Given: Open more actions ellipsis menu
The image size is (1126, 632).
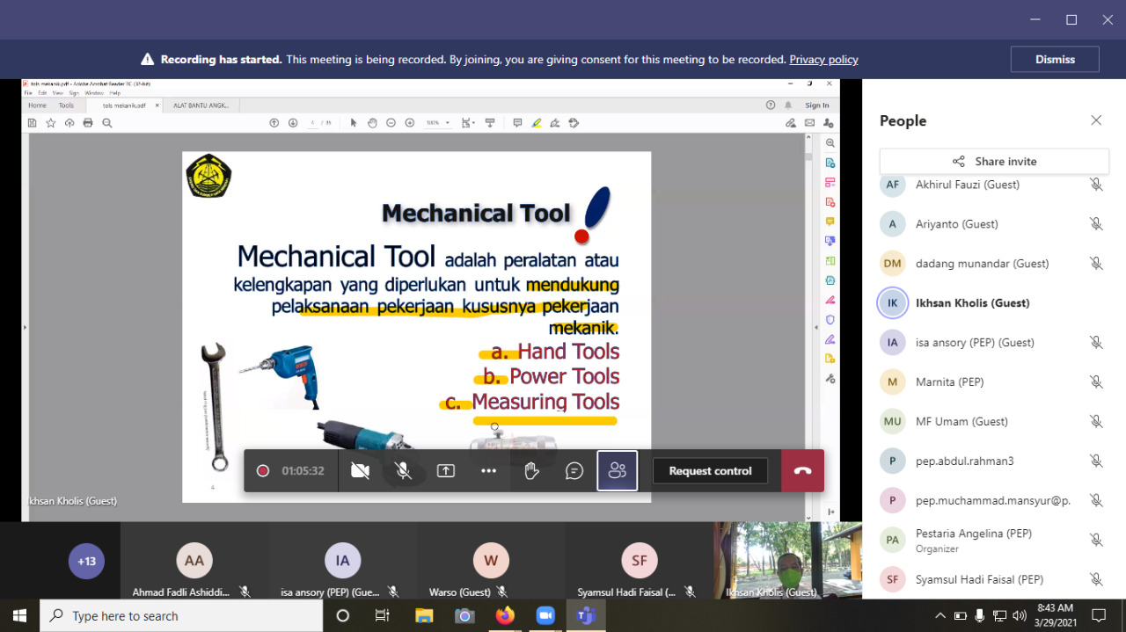Looking at the screenshot, I should click(489, 471).
